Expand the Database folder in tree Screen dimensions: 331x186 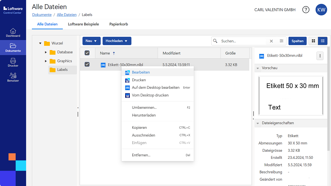(x=46, y=52)
